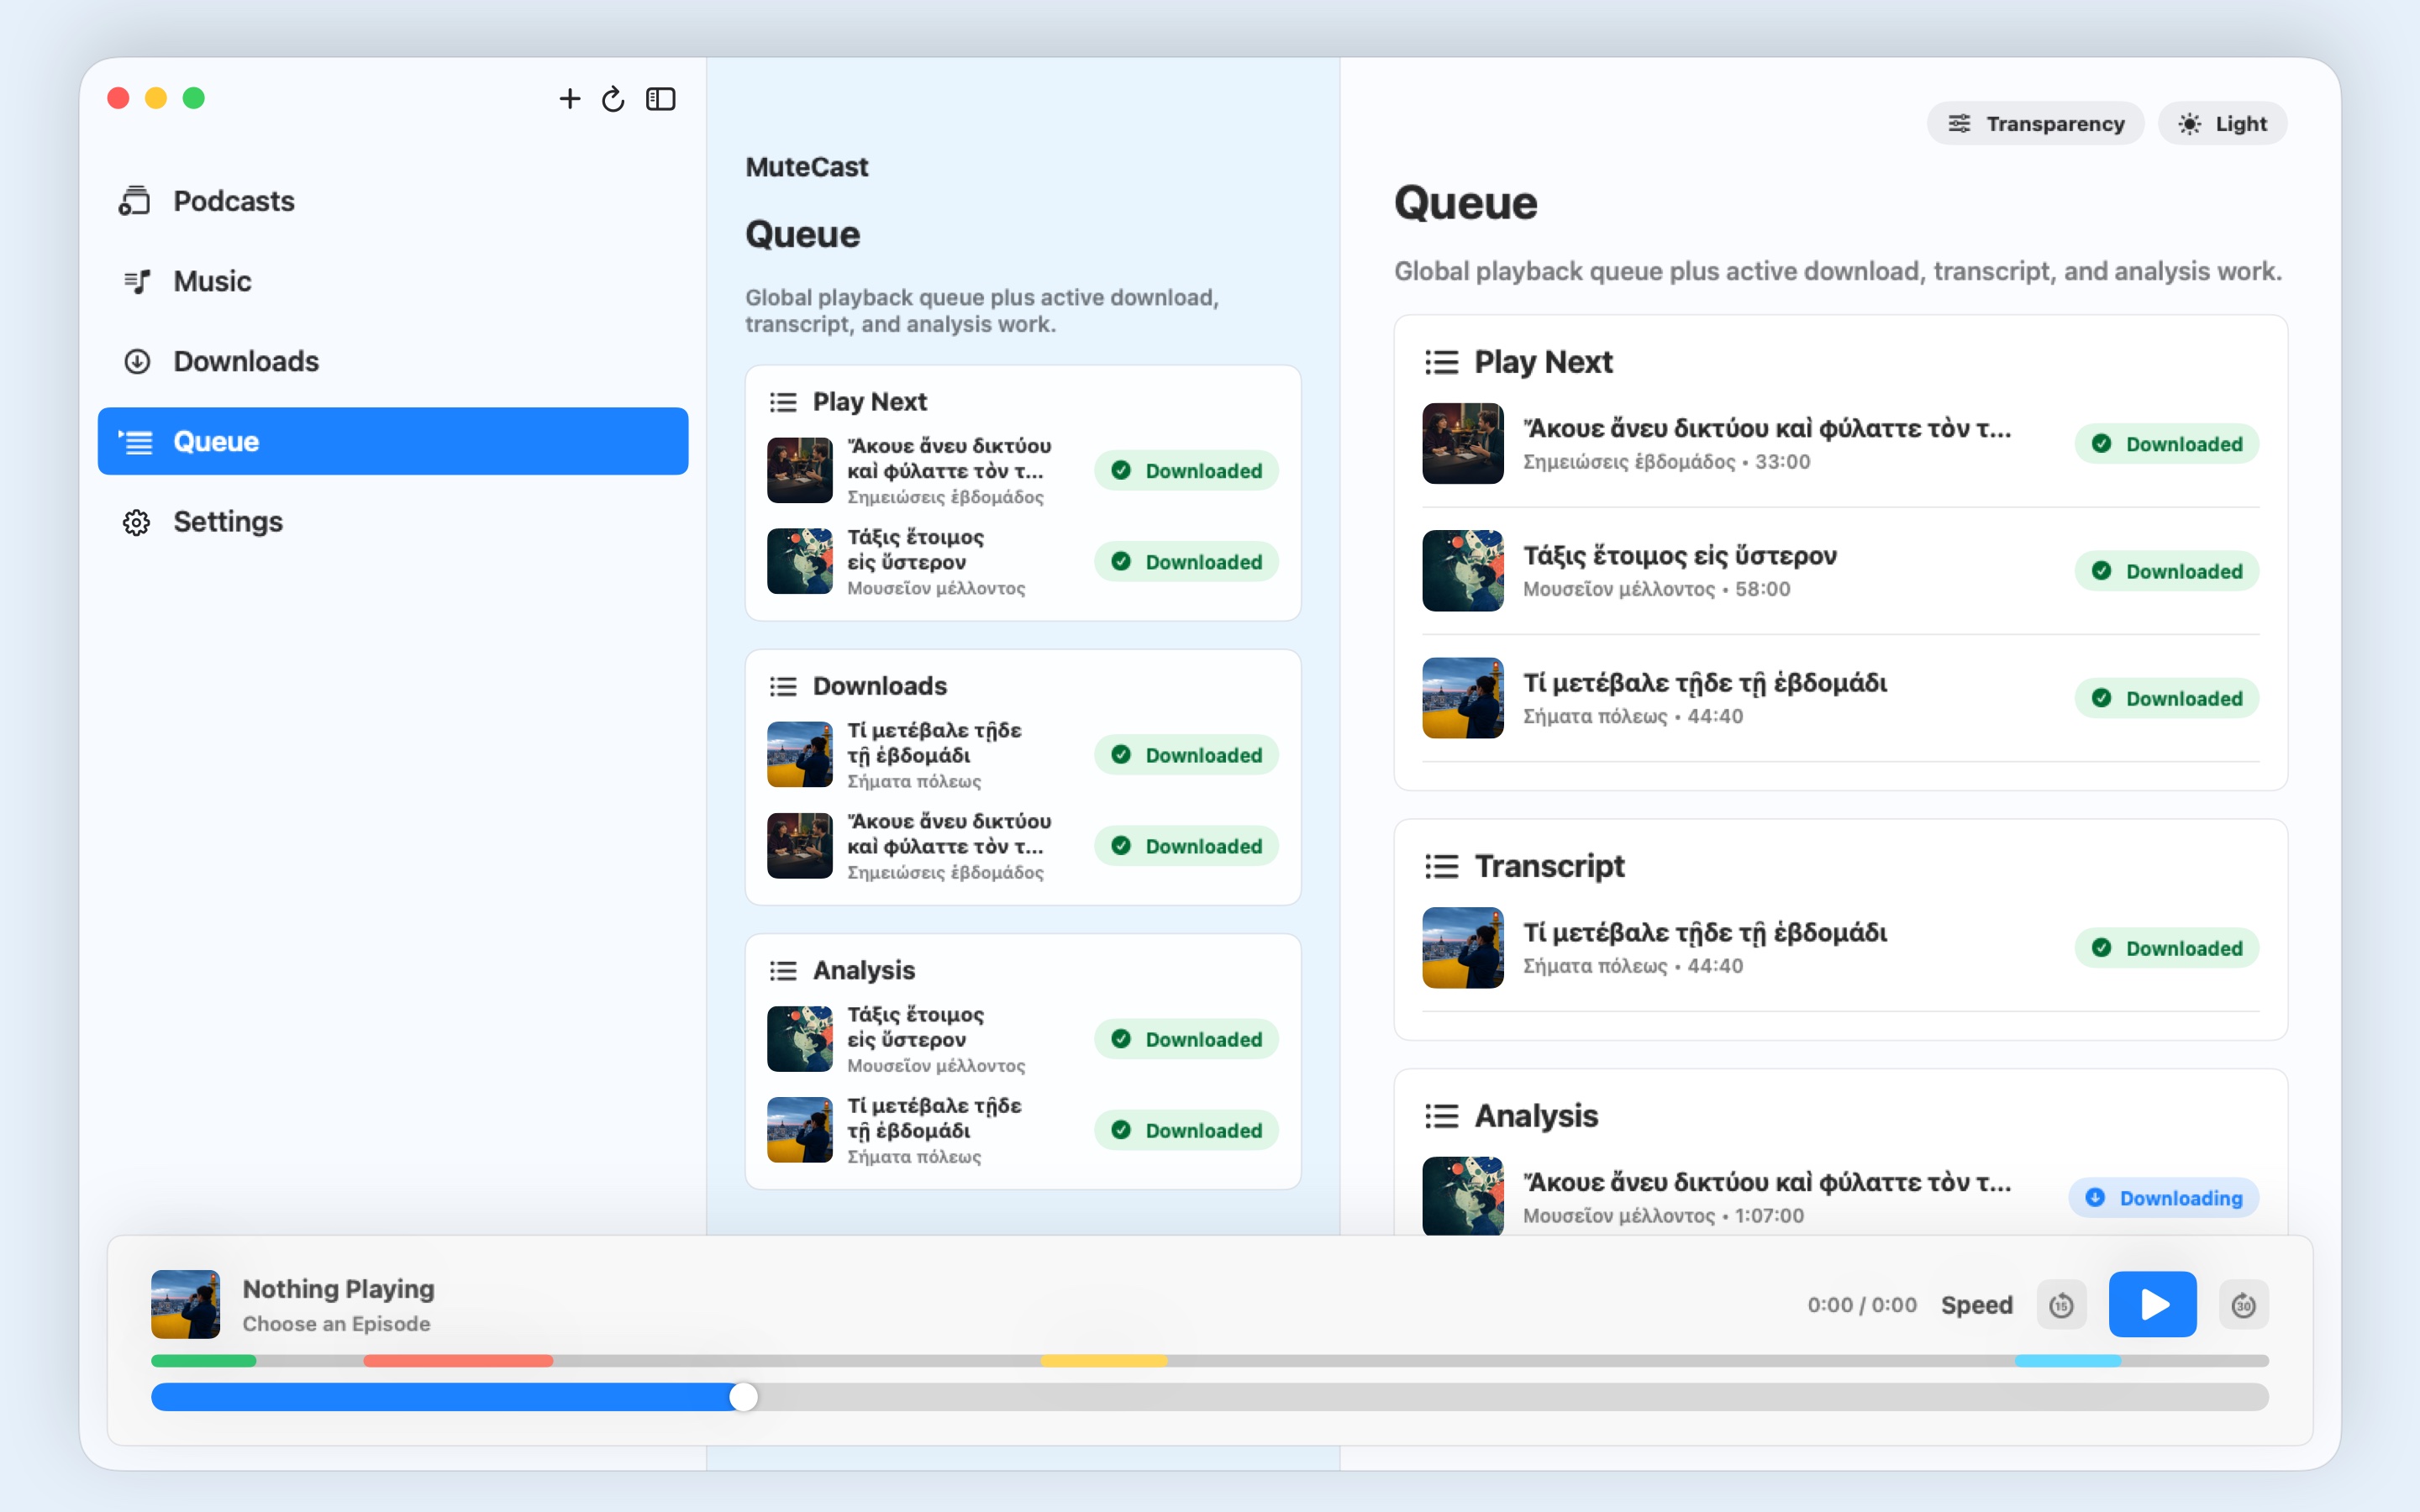This screenshot has width=2420, height=1512.
Task: Click the Settings gear icon in sidebar
Action: point(136,522)
